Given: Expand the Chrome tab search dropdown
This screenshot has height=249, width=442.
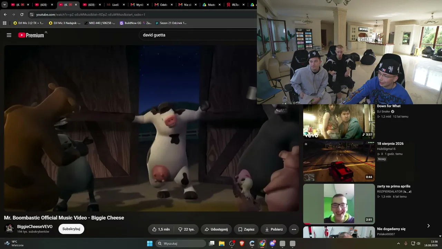Looking at the screenshot, I should pyautogui.click(x=4, y=5).
